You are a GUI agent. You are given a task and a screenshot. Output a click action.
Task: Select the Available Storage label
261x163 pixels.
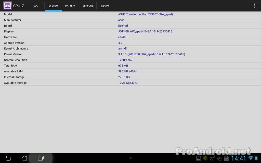click(x=15, y=83)
